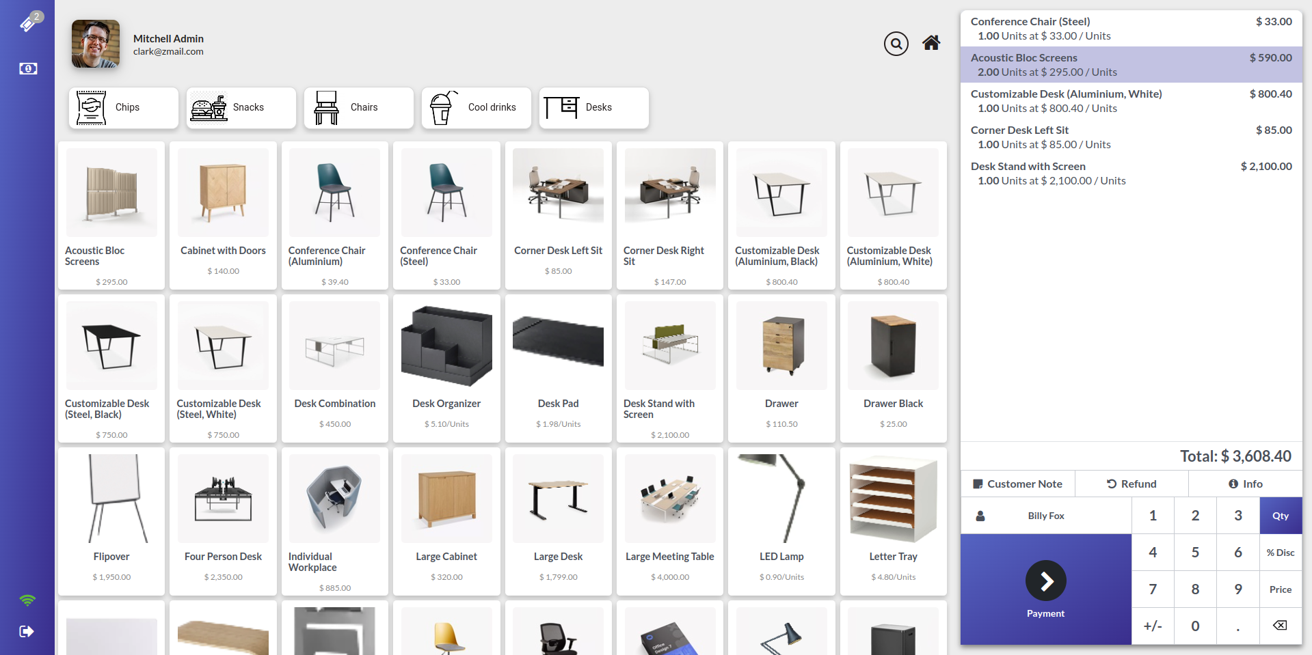Screen dimensions: 1312x655
Task: Close the session with the exit icon
Action: [27, 631]
